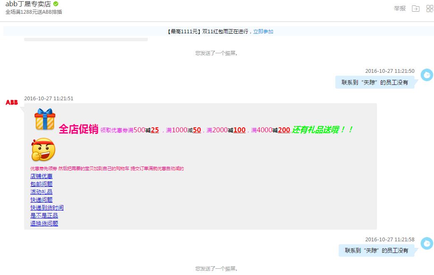The height and width of the screenshot is (275, 434).
Task: Click the message bubble sent at 11:21:50
Action: click(375, 82)
